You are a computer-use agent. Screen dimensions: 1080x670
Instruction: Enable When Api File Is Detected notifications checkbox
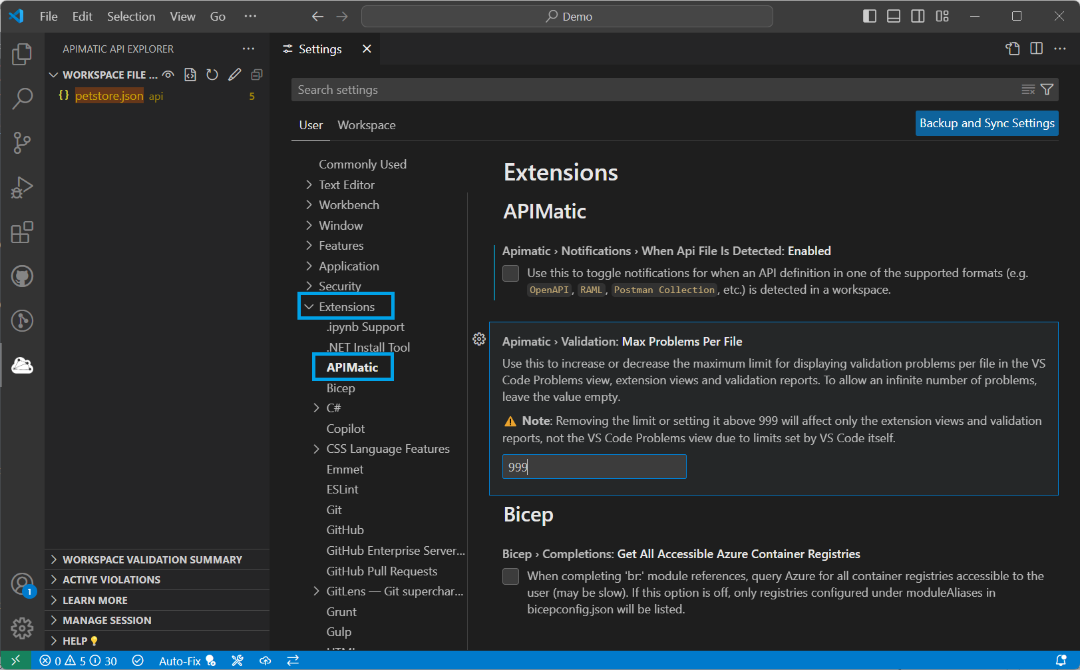coord(510,273)
